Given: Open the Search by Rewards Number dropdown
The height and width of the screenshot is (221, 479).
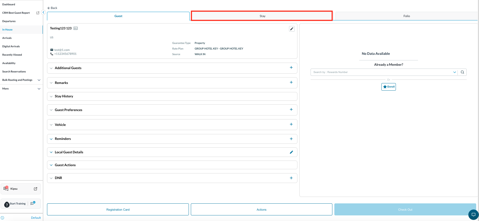Looking at the screenshot, I should (x=454, y=72).
